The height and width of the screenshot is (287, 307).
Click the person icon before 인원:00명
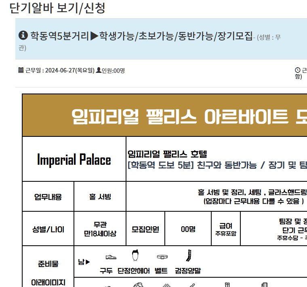coord(98,70)
